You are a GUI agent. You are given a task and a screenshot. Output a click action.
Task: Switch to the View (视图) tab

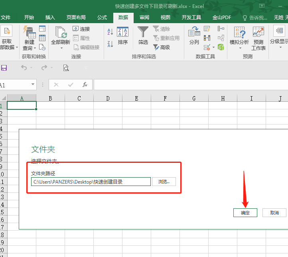tap(165, 18)
